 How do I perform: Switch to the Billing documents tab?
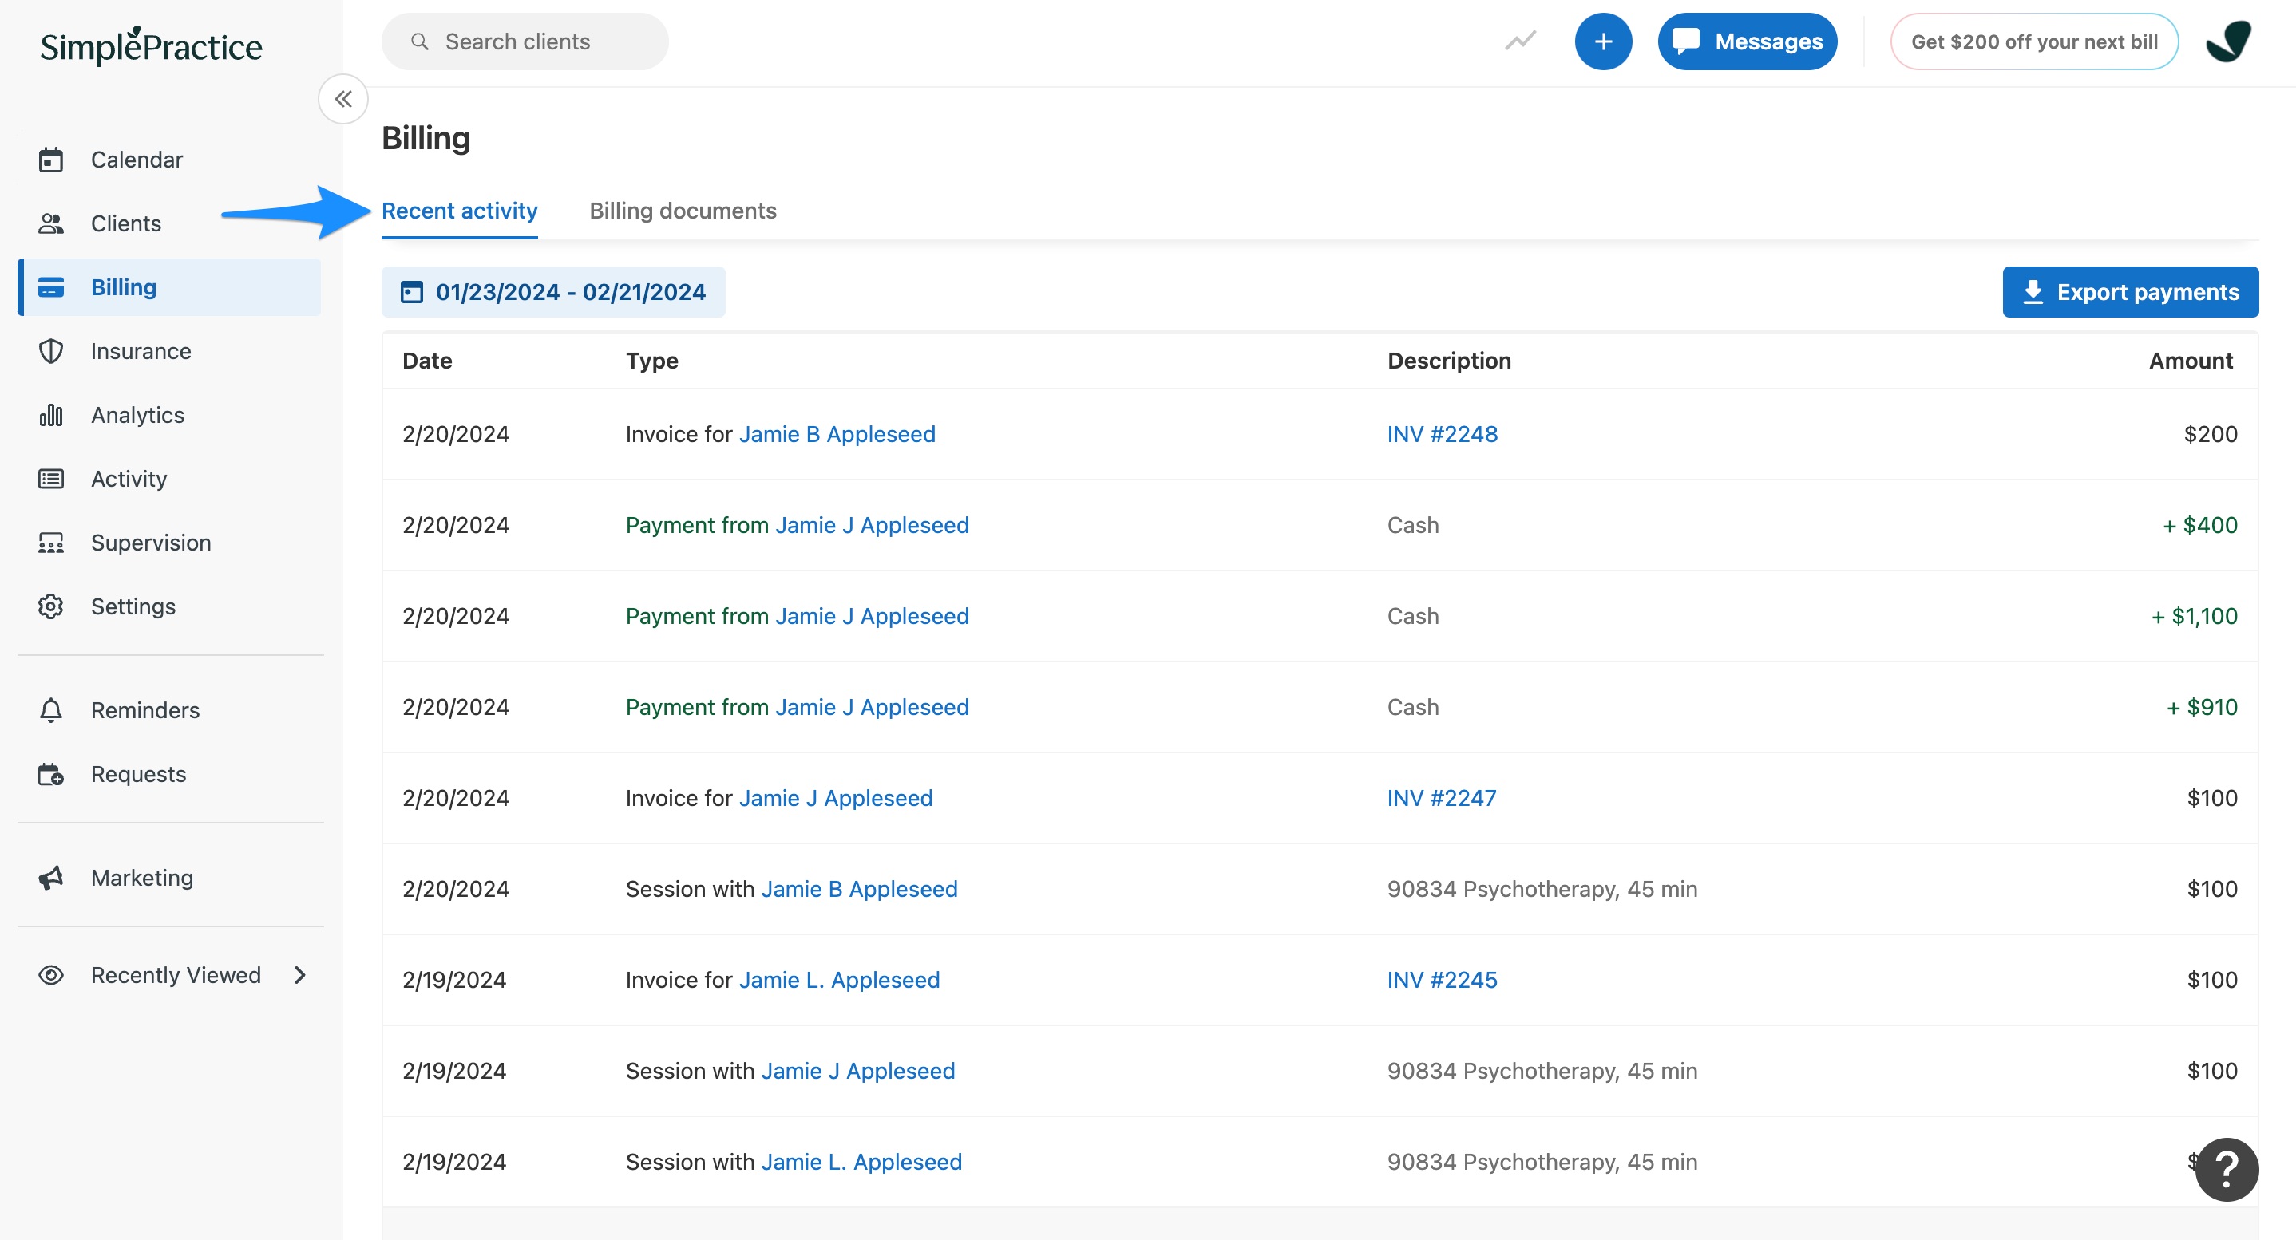(x=683, y=211)
